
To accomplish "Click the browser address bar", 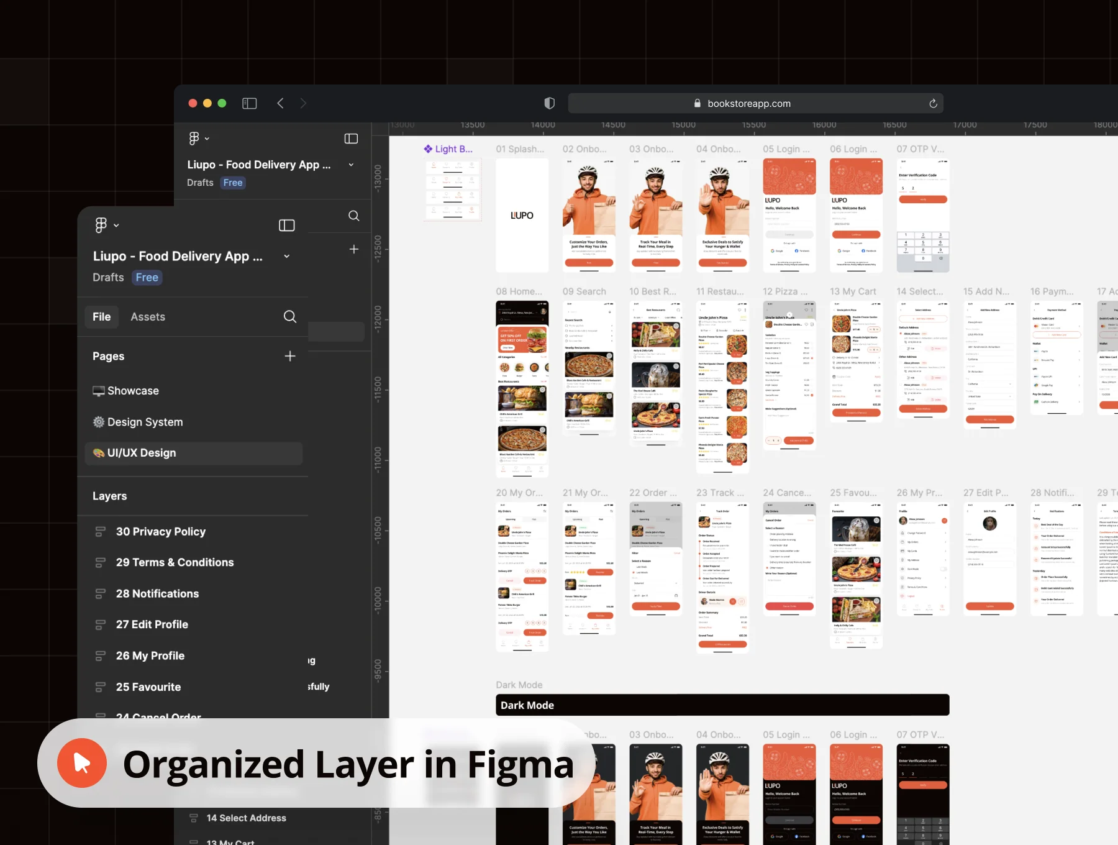I will [755, 103].
